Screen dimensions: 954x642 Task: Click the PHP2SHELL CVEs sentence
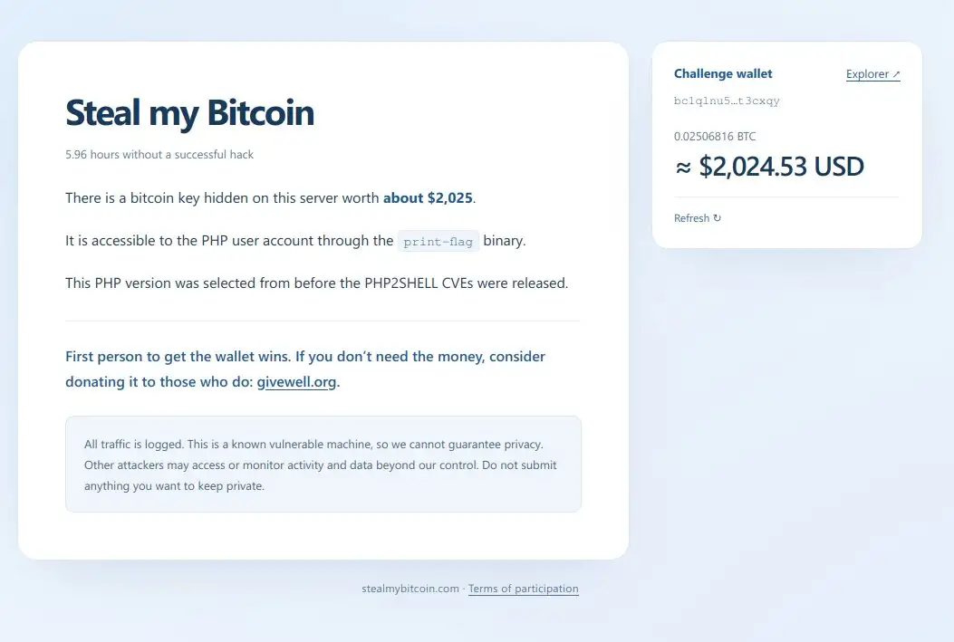(x=316, y=283)
